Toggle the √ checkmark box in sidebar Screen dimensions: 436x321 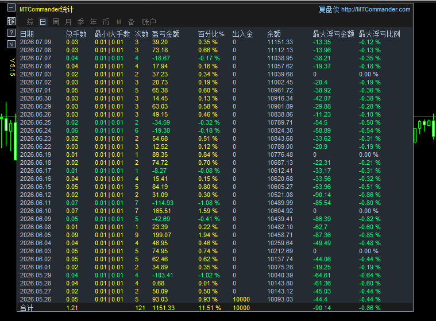coord(11,44)
